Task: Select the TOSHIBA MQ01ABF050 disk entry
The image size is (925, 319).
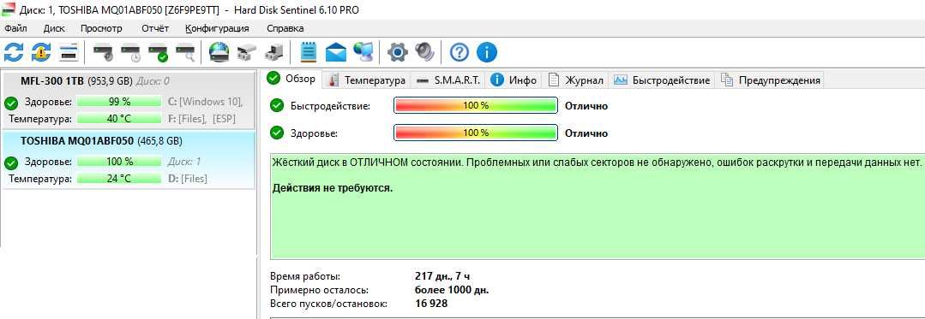Action: click(x=129, y=159)
